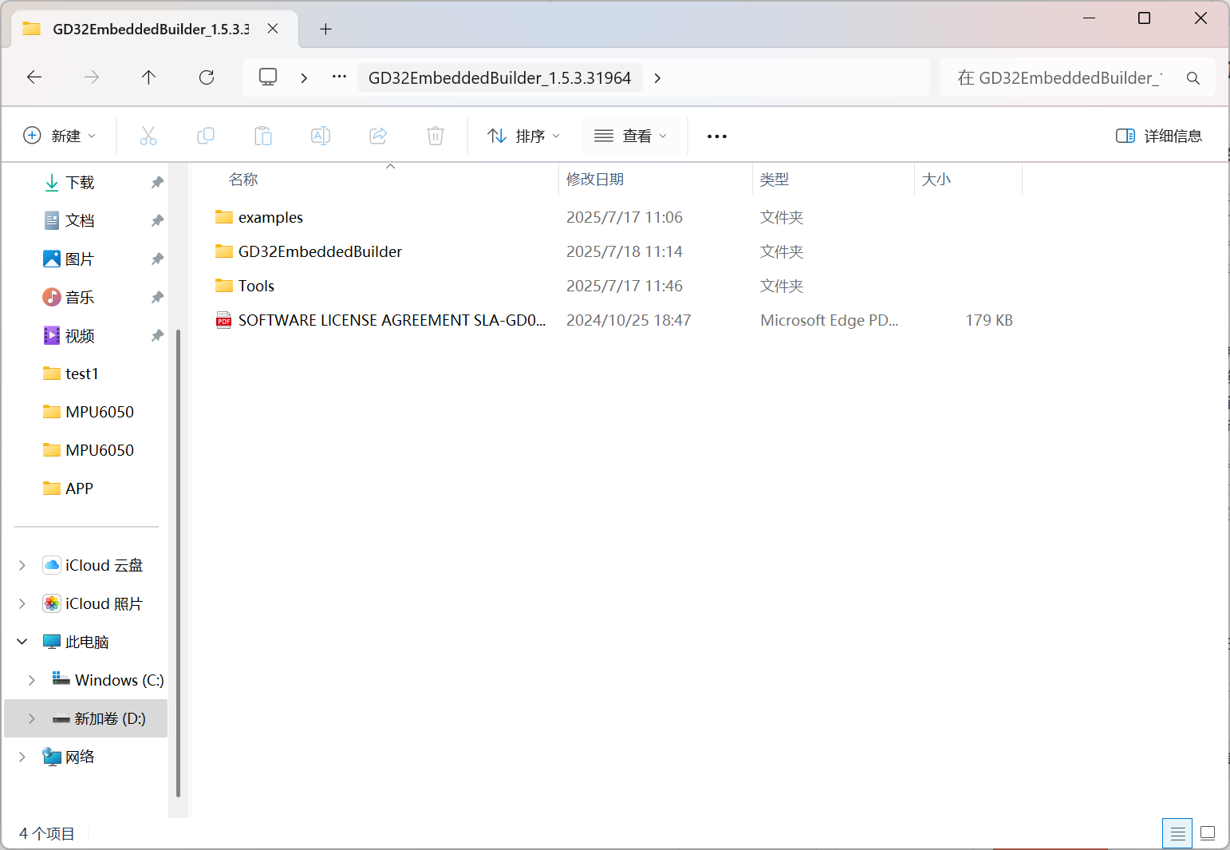Image resolution: width=1230 pixels, height=850 pixels.
Task: Open the 排序 sort dropdown
Action: (x=524, y=136)
